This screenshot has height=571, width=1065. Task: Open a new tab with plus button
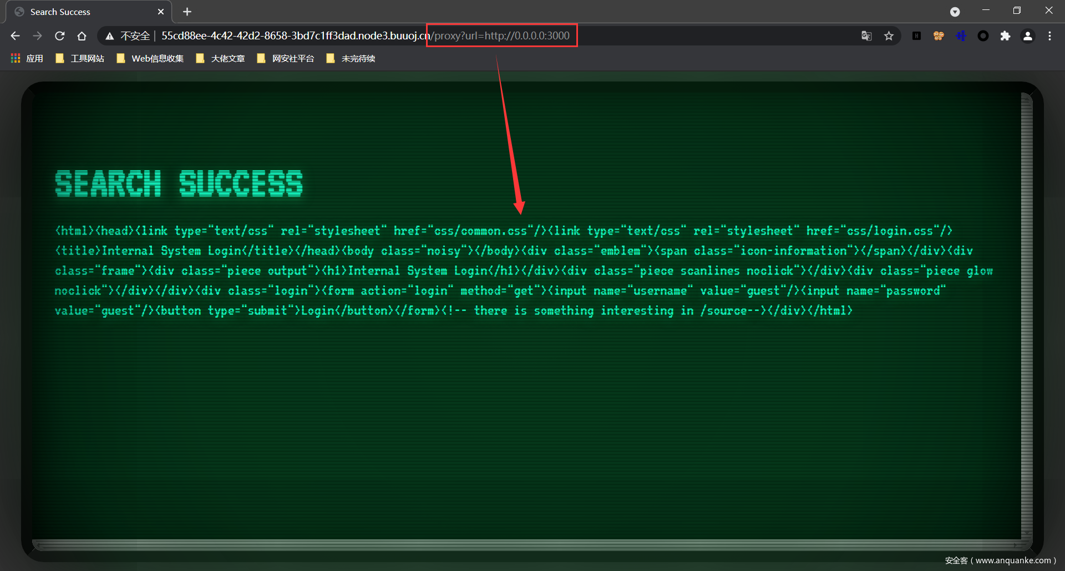[187, 12]
